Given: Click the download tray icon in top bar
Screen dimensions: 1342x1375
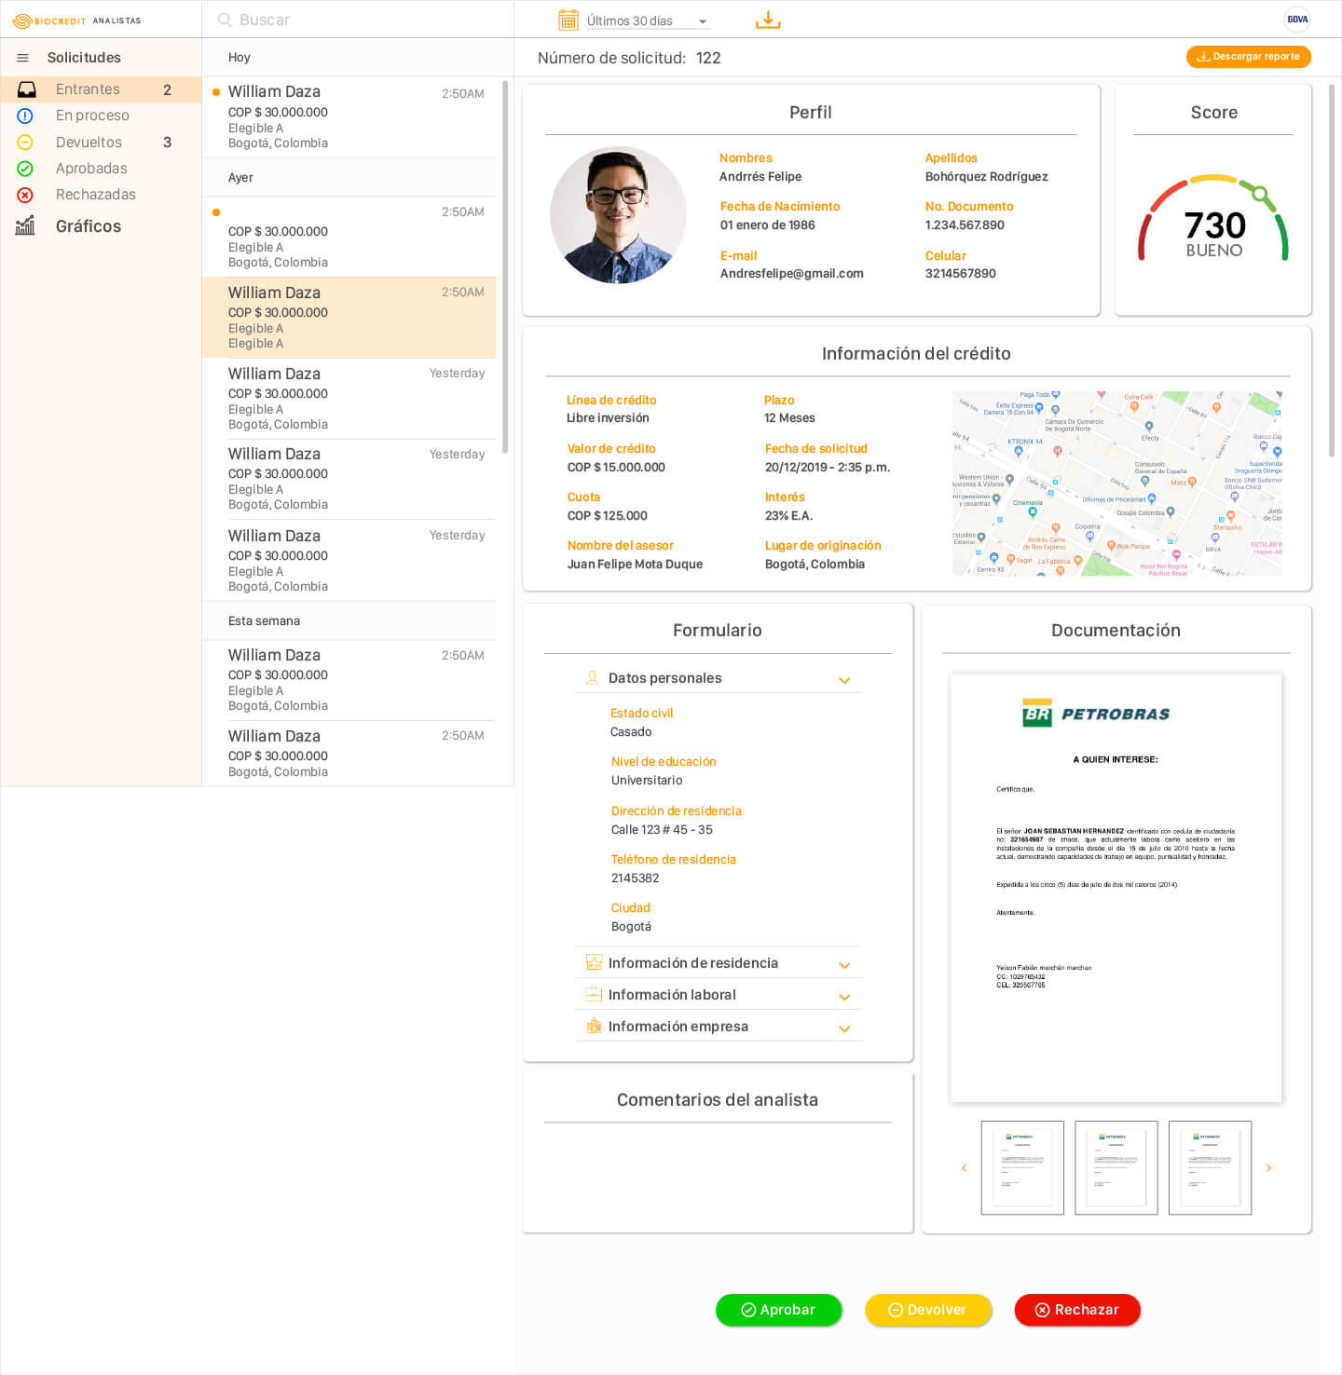Looking at the screenshot, I should [768, 20].
